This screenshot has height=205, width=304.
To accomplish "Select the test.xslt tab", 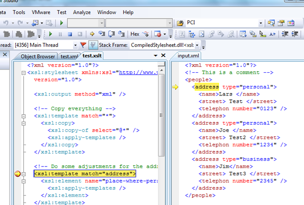I will [x=92, y=56].
